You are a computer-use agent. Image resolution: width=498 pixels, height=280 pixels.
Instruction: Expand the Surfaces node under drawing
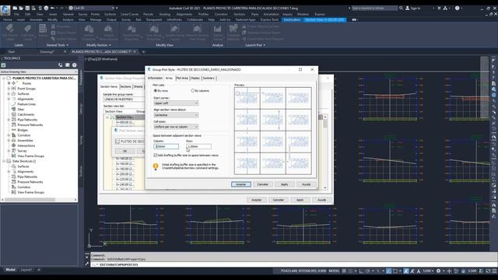coord(9,93)
